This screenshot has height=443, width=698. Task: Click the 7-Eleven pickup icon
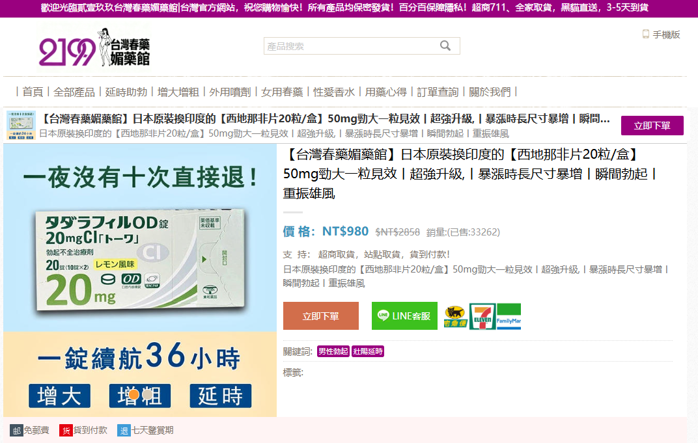(x=482, y=317)
